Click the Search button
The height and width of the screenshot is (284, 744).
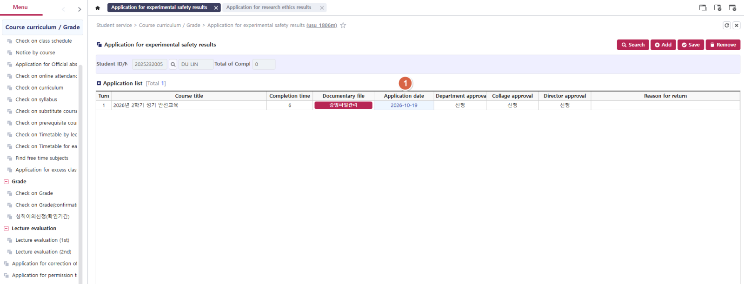click(633, 45)
